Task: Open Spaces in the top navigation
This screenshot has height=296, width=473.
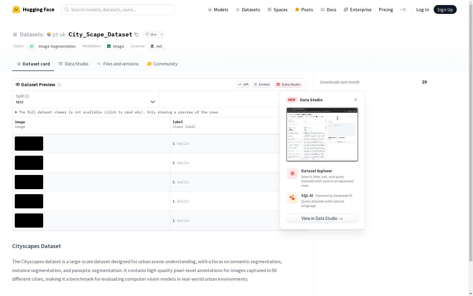Action: coord(278,9)
